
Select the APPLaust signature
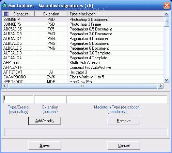pyautogui.click(x=12, y=63)
